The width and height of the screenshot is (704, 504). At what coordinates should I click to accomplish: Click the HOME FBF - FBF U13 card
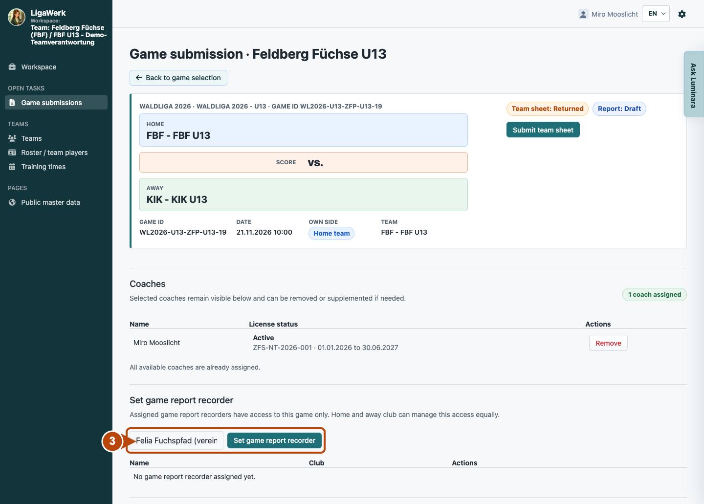pyautogui.click(x=304, y=130)
